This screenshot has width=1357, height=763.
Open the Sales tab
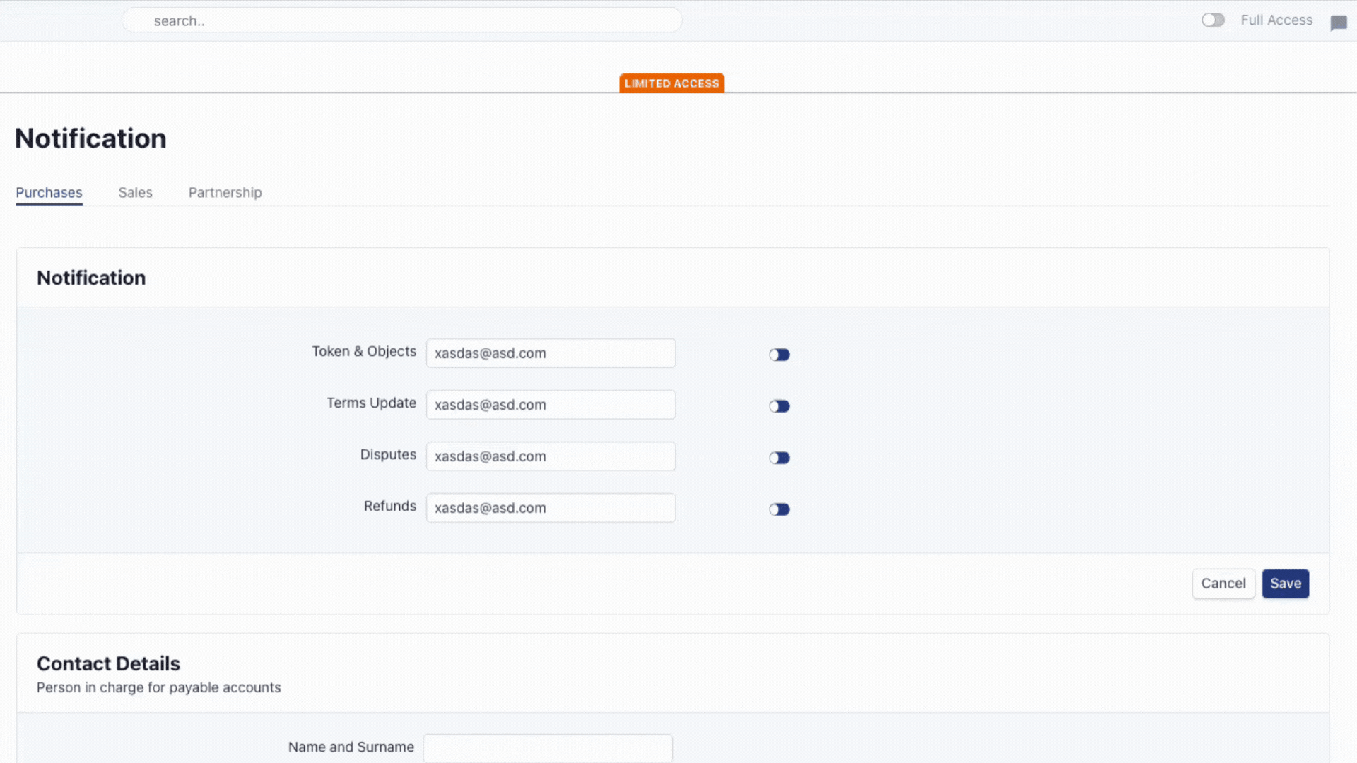135,192
